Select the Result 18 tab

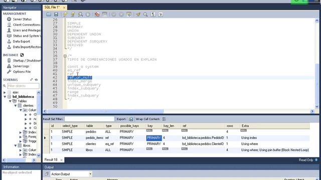coord(51,160)
